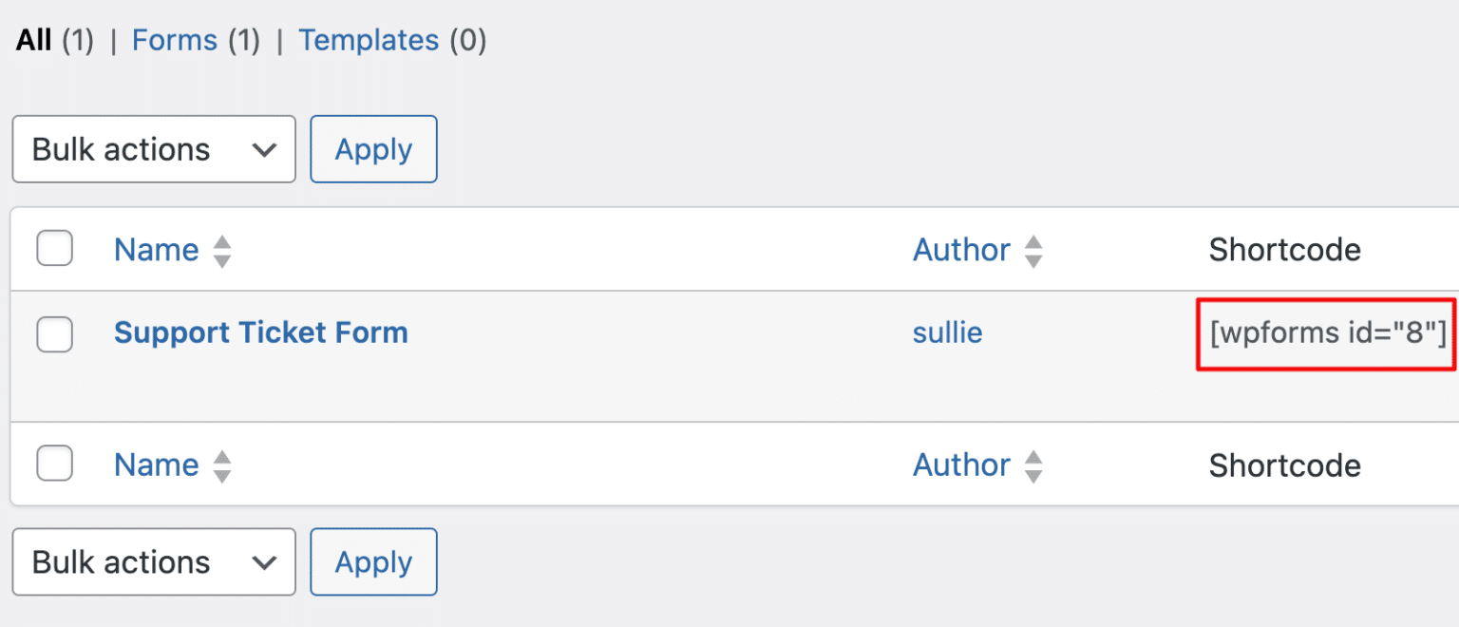1459x627 pixels.
Task: Sort forms by clicking the Author sort arrows
Action: tap(1034, 249)
